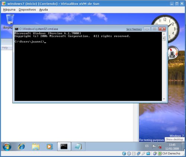Click cmd scrollbar up arrow
The width and height of the screenshot is (186, 157).
pyautogui.click(x=164, y=34)
